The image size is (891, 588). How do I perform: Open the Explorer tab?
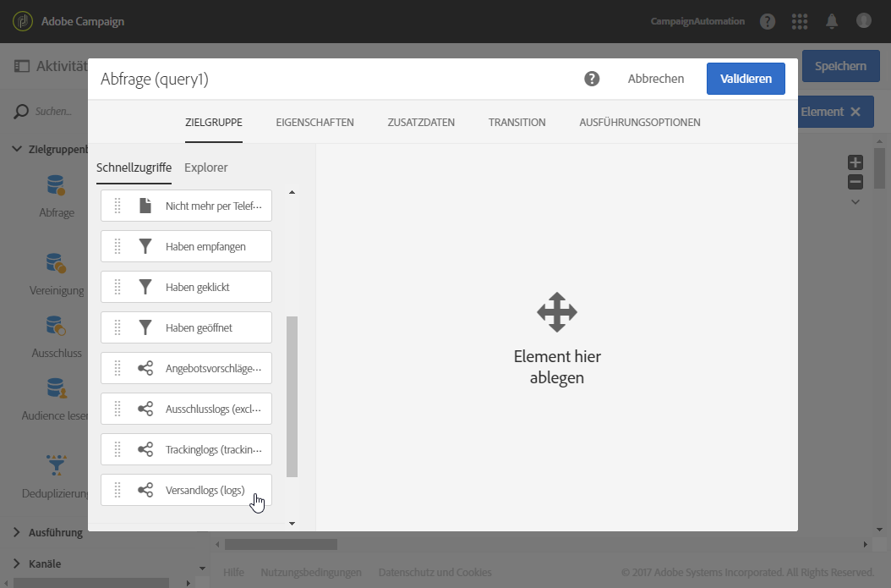pos(205,168)
